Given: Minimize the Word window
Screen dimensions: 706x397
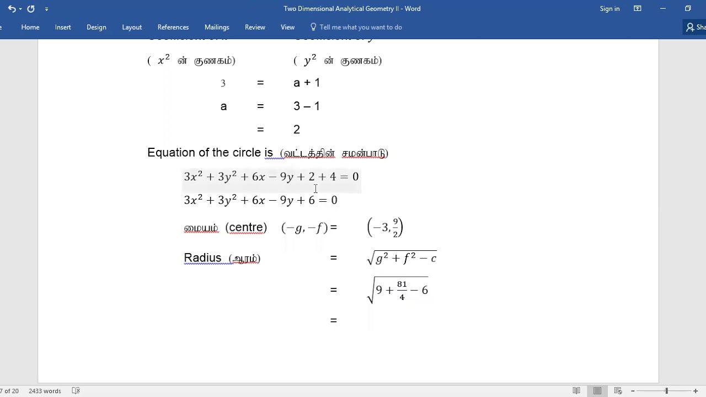Looking at the screenshot, I should pyautogui.click(x=663, y=9).
